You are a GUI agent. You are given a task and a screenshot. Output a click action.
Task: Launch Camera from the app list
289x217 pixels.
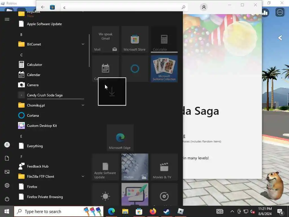tap(51, 85)
